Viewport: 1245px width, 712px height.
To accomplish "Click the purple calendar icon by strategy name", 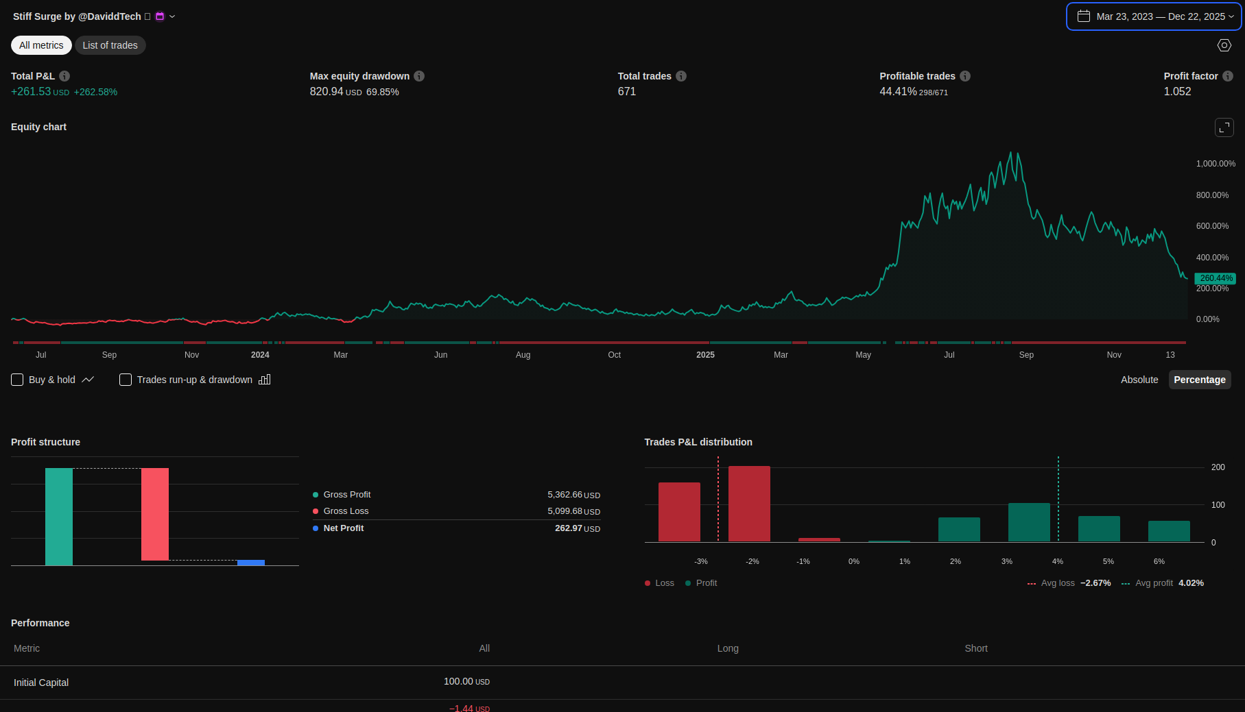I will pyautogui.click(x=160, y=16).
